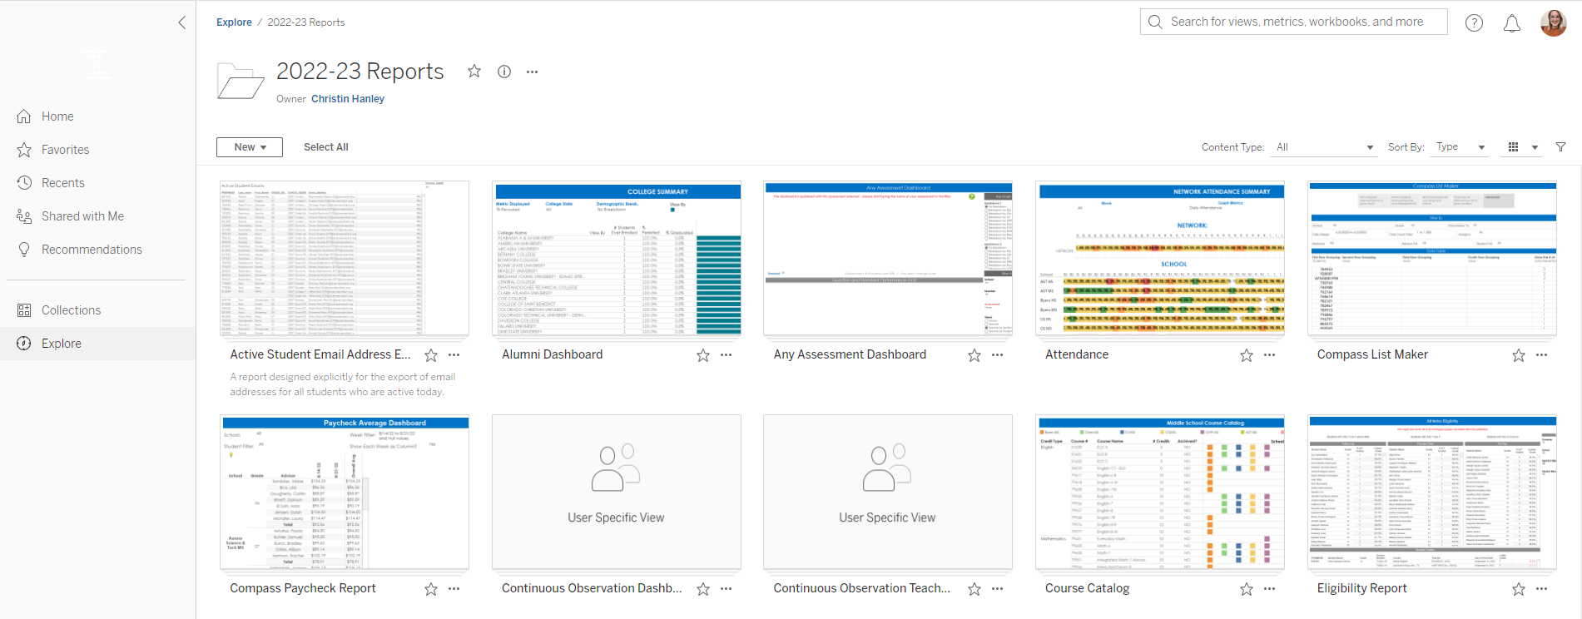Expand the New dropdown button
The image size is (1582, 619).
(x=250, y=147)
